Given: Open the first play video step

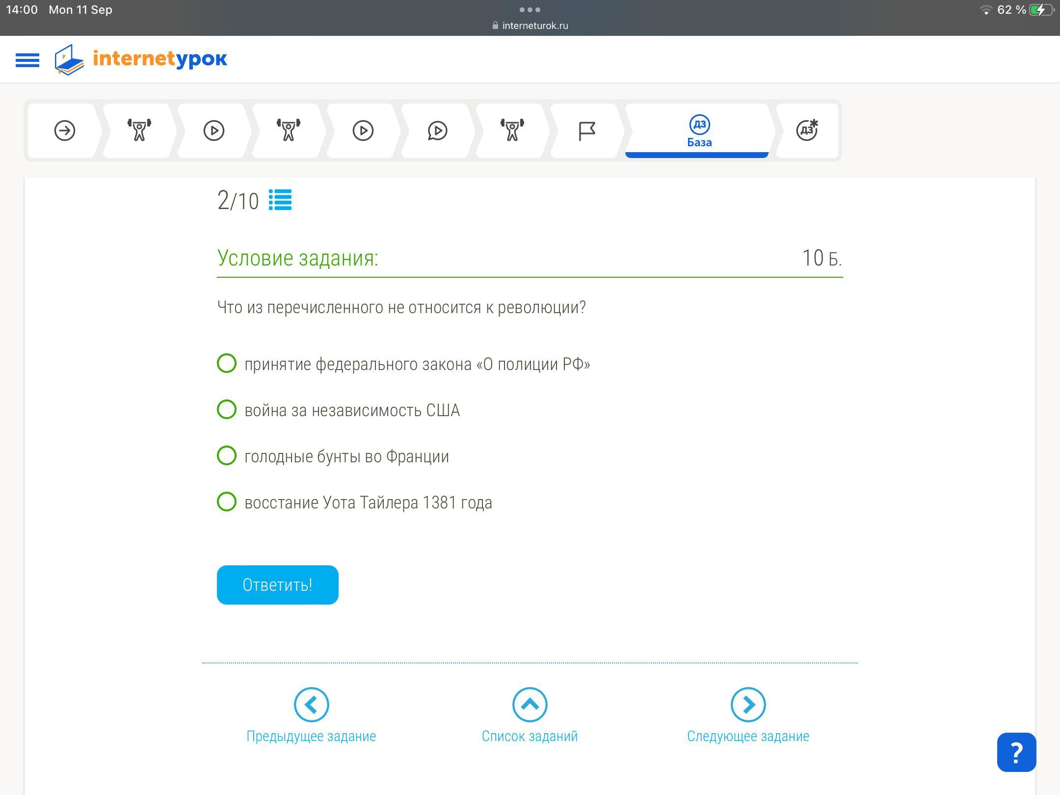Looking at the screenshot, I should tap(214, 131).
